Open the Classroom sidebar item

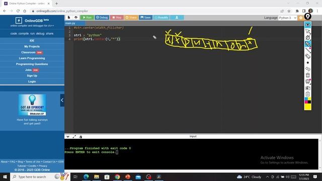32,52
